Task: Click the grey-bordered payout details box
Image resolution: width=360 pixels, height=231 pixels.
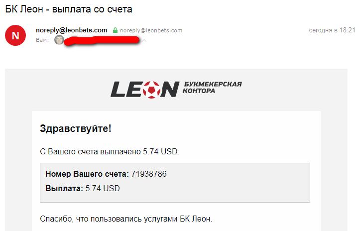Action: 175,183
